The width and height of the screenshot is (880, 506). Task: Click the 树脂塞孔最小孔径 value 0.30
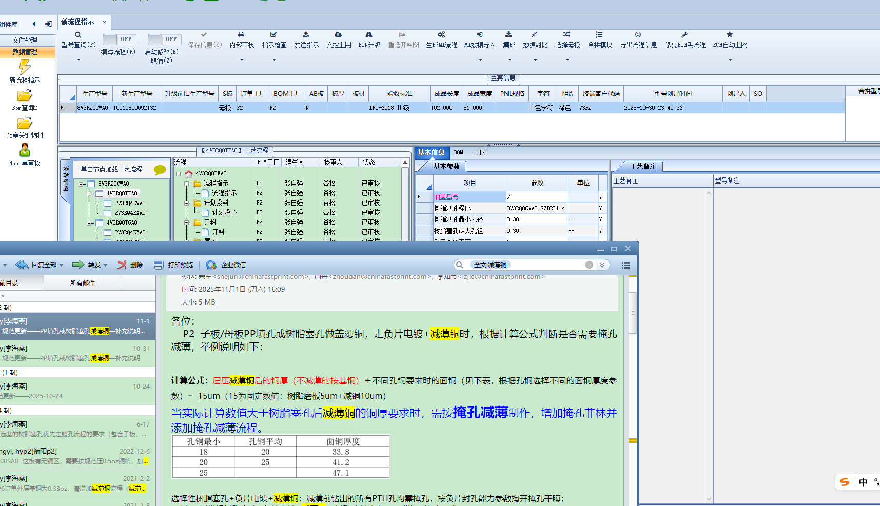point(536,219)
